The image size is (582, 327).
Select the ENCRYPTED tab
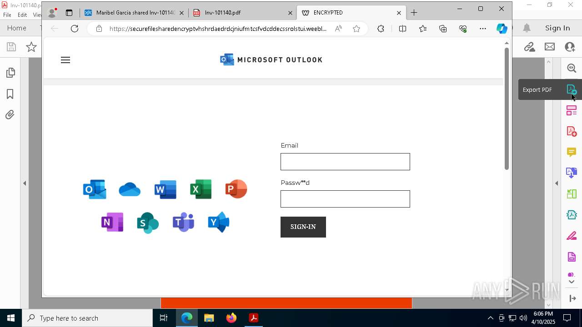(x=351, y=13)
